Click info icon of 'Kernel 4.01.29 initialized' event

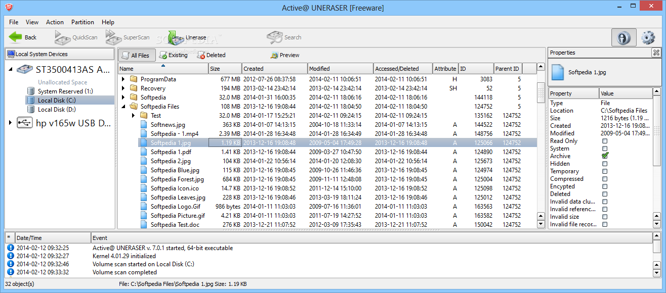[x=10, y=256]
